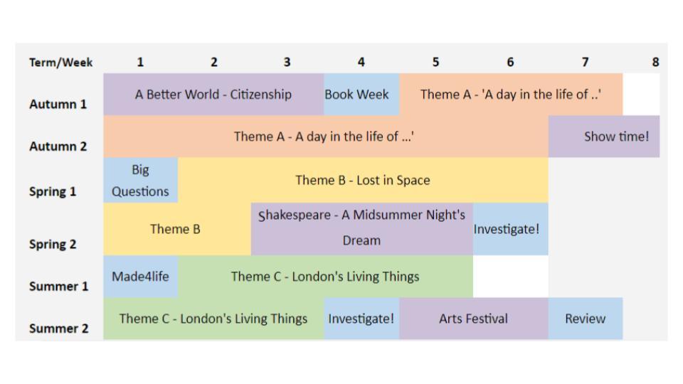The height and width of the screenshot is (384, 683).
Task: Select the Autumn 2 row label
Action: click(58, 146)
